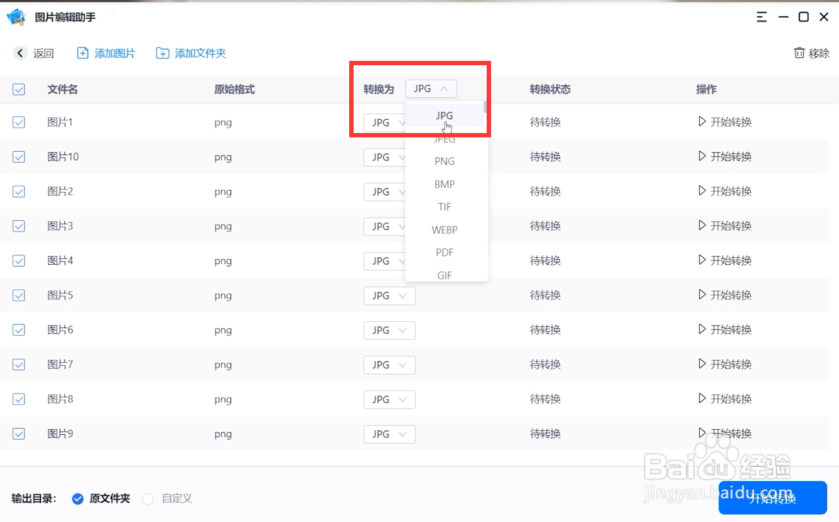Start converting 图片4 via its play icon

702,260
